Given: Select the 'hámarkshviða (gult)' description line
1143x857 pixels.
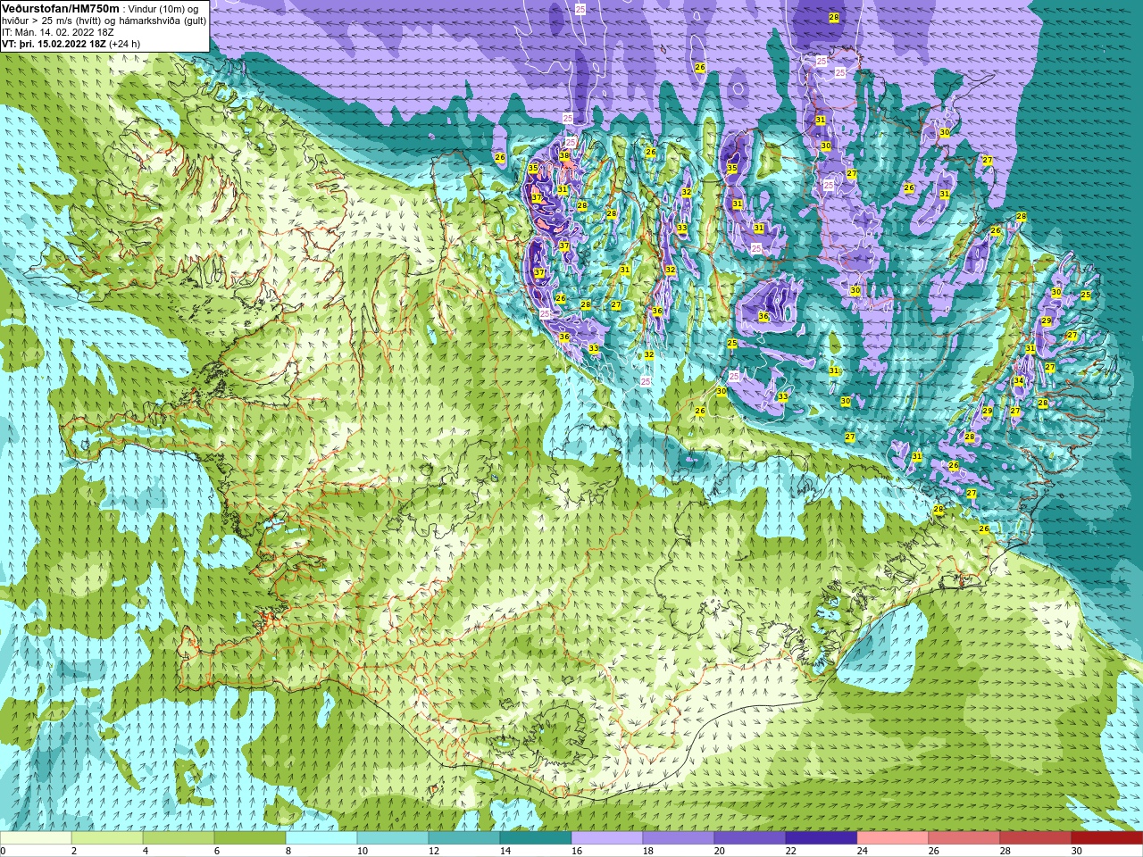Looking at the screenshot, I should [x=163, y=21].
